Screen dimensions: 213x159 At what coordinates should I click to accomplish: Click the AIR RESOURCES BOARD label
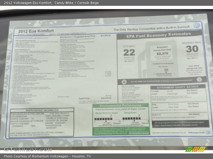tap(138, 134)
